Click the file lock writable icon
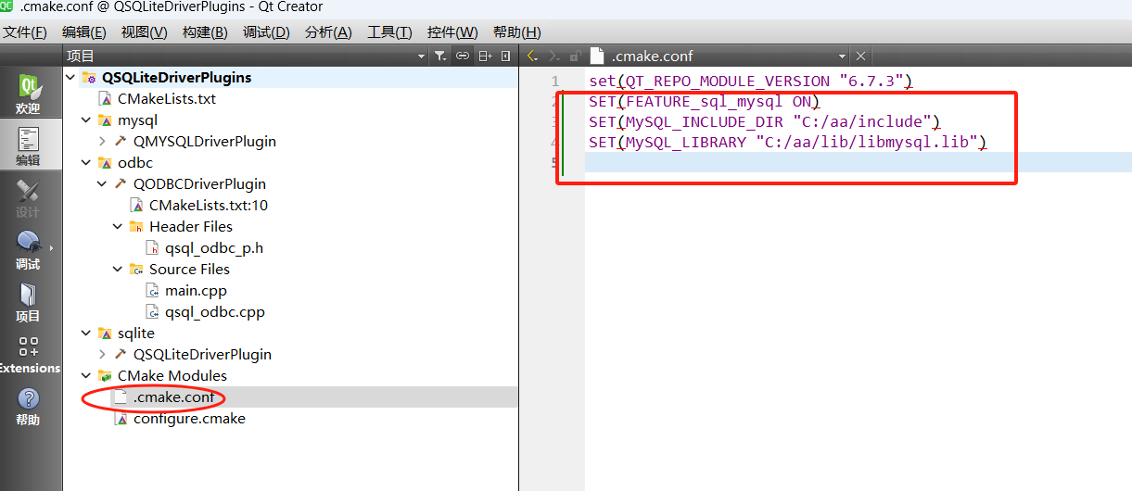Image resolution: width=1132 pixels, height=491 pixels. 575,56
